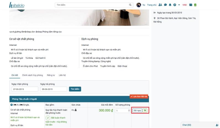Open the wallet icon in header

tap(190, 5)
